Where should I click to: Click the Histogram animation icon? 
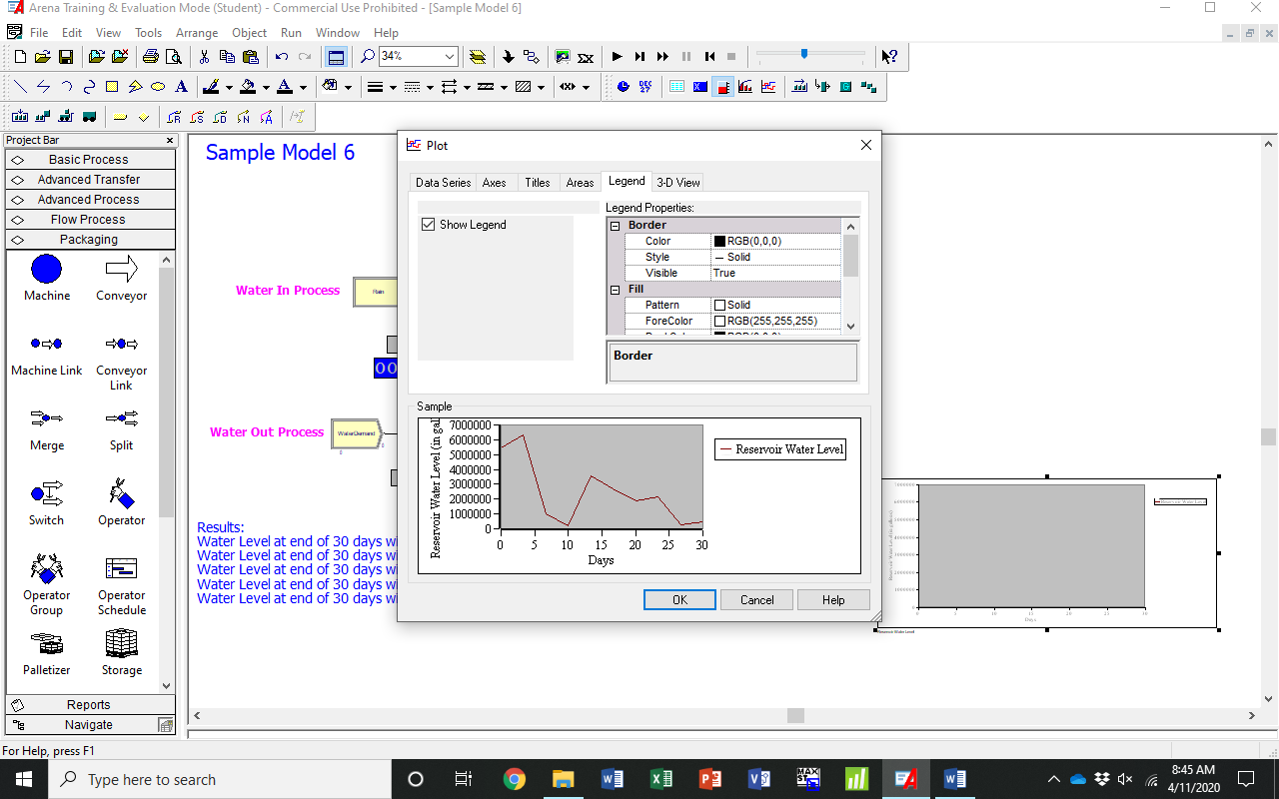(745, 87)
